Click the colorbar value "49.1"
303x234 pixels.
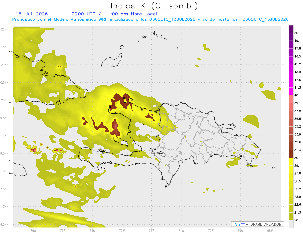point(298,41)
